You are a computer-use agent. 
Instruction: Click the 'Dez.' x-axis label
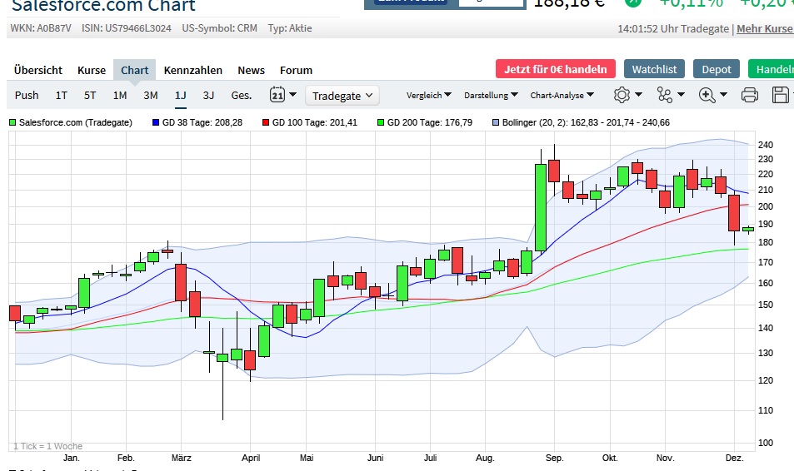coord(734,458)
